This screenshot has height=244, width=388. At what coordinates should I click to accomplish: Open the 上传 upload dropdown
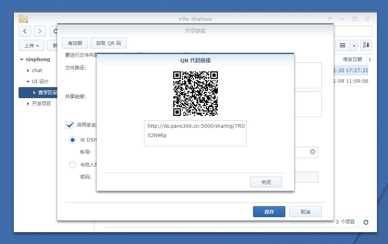pyautogui.click(x=32, y=45)
